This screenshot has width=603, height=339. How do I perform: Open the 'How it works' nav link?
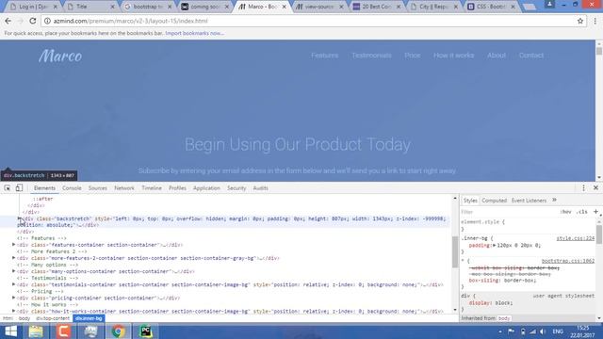click(454, 56)
